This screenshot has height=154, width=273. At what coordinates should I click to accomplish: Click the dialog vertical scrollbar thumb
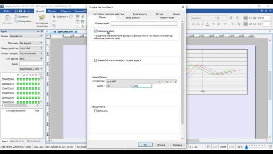(x=182, y=73)
